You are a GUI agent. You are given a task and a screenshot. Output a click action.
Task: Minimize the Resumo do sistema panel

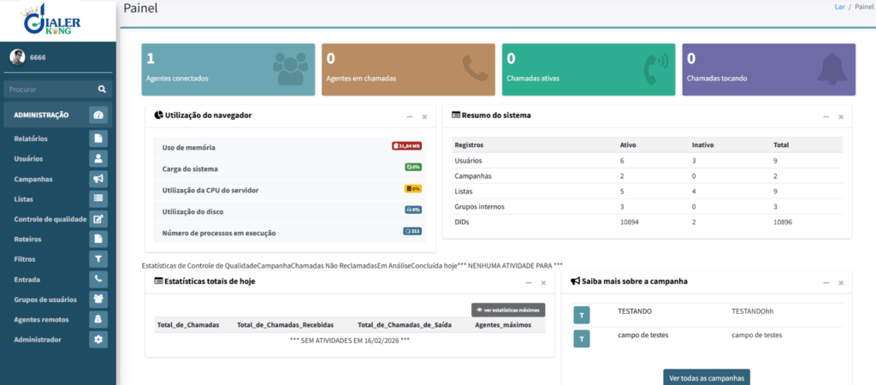click(826, 115)
